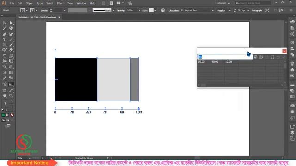This screenshot has width=296, height=166.
Task: Select the Direct Selection tool
Action: click(11, 23)
